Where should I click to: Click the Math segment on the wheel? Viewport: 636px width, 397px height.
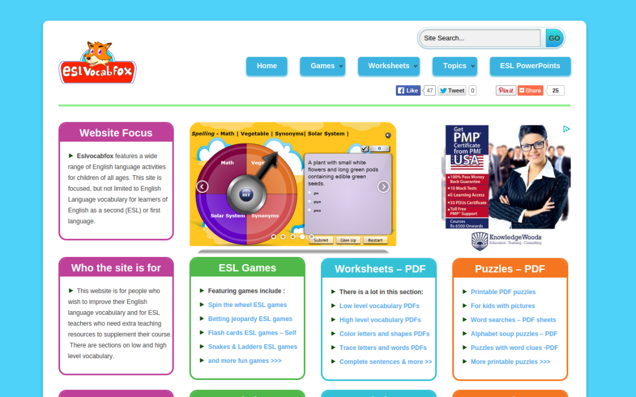[227, 163]
